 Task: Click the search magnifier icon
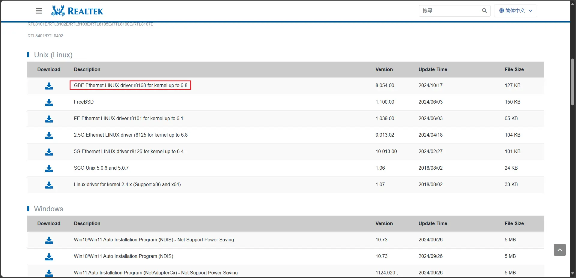[x=484, y=11]
